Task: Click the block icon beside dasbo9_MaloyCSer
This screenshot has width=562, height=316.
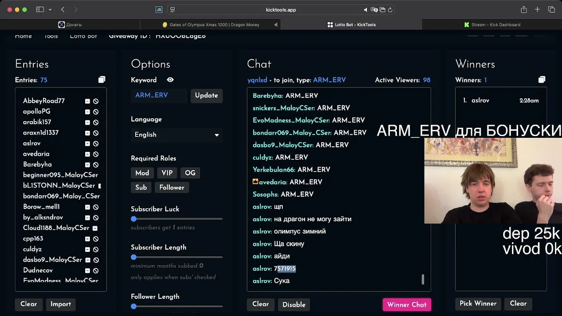Action: [x=96, y=260]
